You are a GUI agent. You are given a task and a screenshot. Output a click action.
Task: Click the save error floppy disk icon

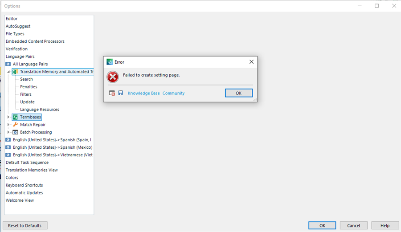(121, 93)
